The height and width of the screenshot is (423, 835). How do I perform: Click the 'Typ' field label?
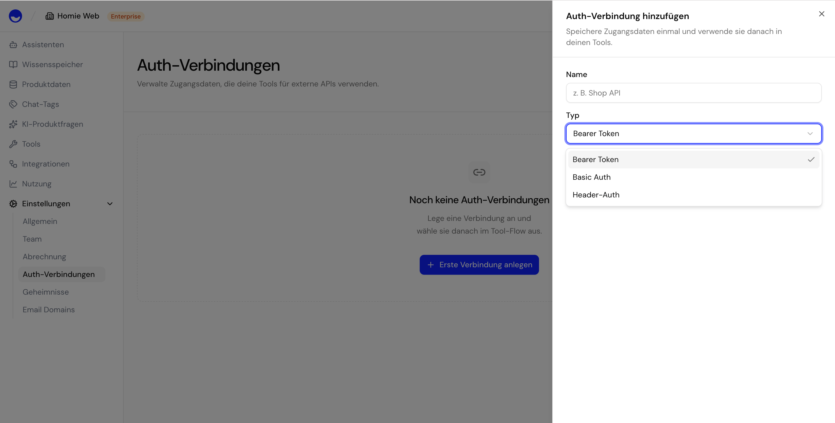pos(572,115)
